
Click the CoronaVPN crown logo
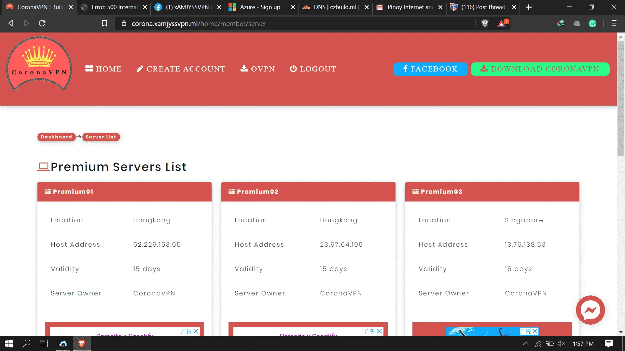click(x=39, y=64)
